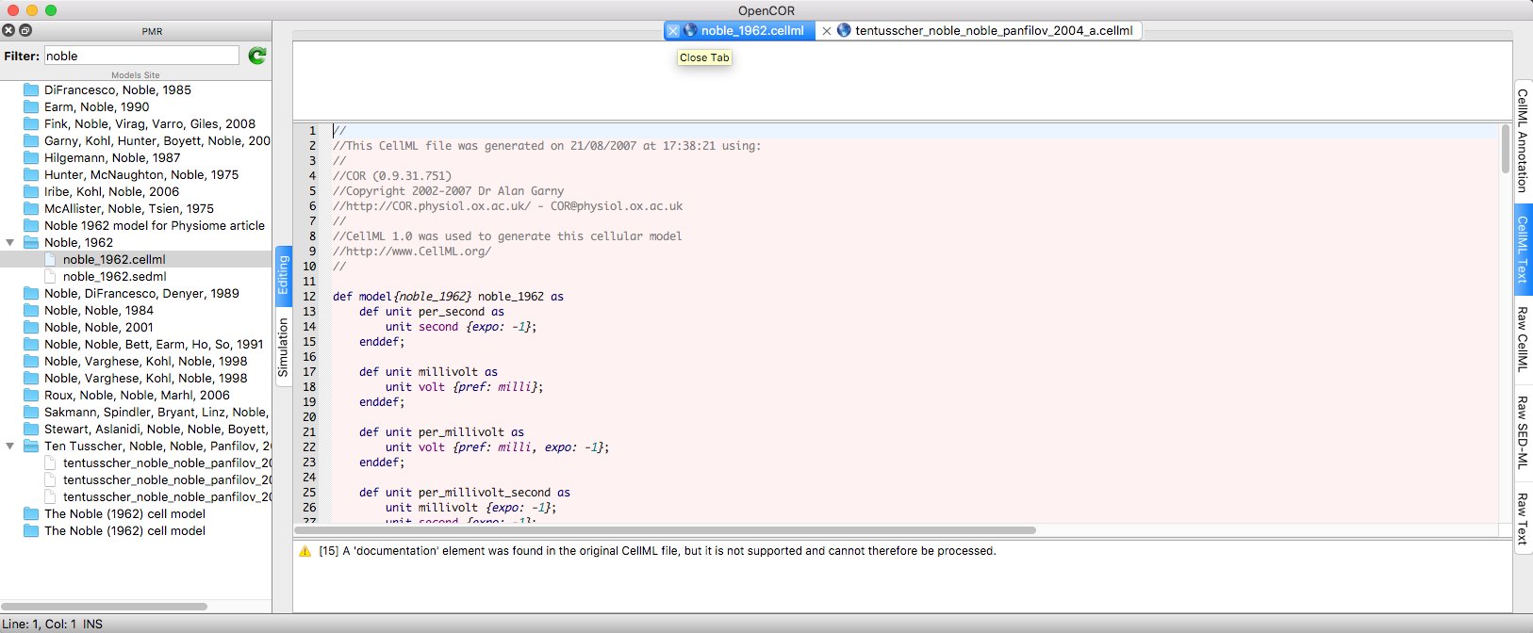
Task: Undock the PMR panel using float icon
Action: coord(25,31)
